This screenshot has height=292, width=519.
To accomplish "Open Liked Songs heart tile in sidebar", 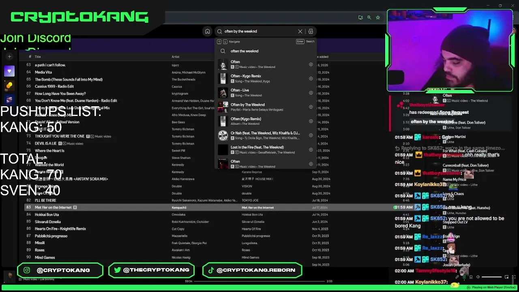I will point(9,71).
